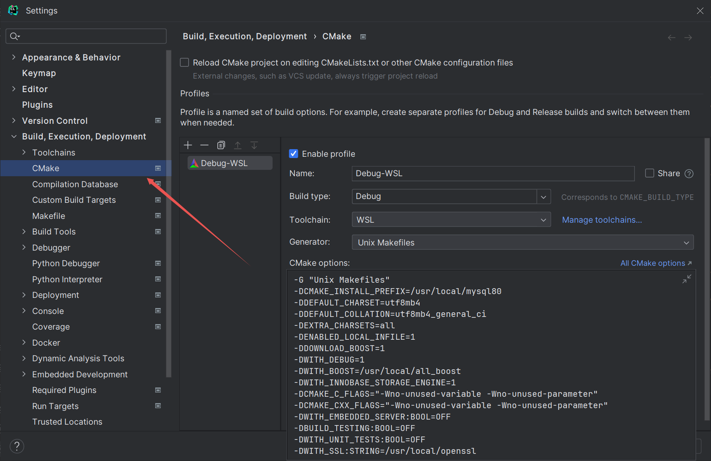
Task: Close the Settings dialog
Action: coord(700,11)
